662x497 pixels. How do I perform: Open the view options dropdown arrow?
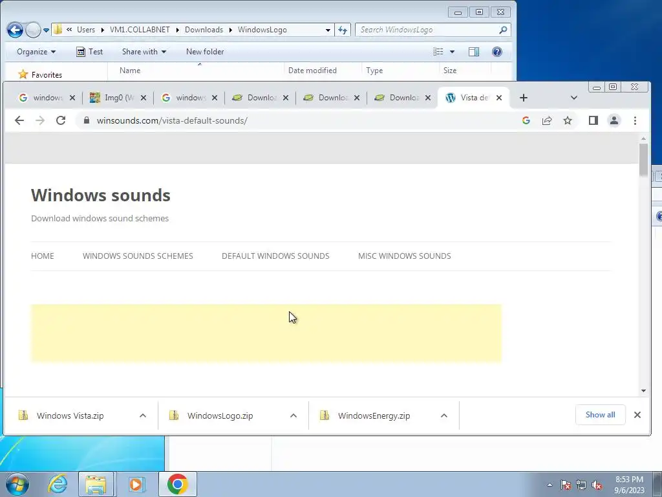[x=452, y=52]
